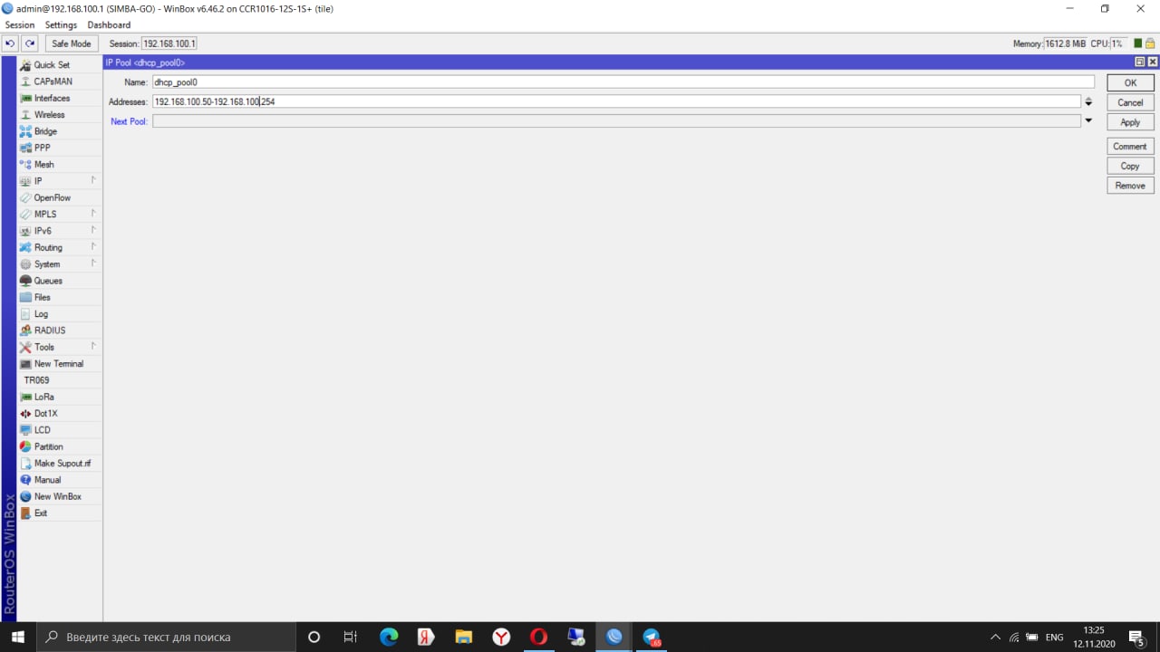Viewport: 1160px width, 652px height.
Task: Open the Next Pool dropdown arrow
Action: tap(1088, 120)
